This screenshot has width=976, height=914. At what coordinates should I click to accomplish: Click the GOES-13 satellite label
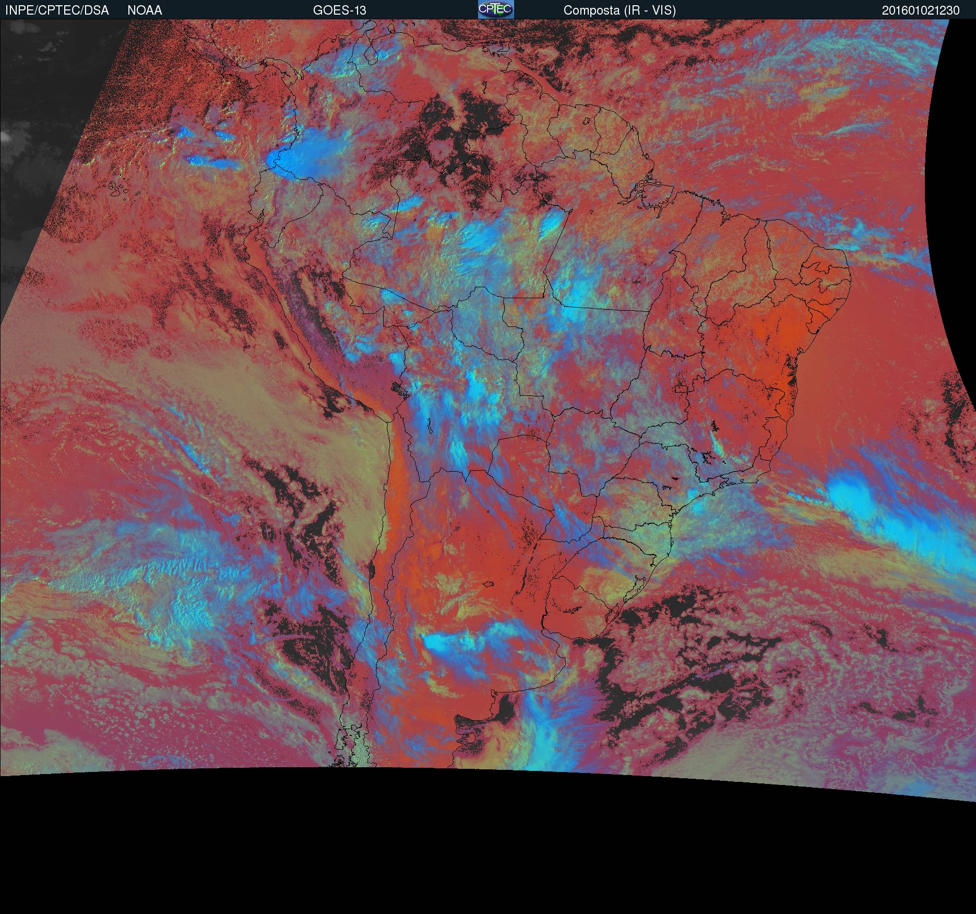340,10
